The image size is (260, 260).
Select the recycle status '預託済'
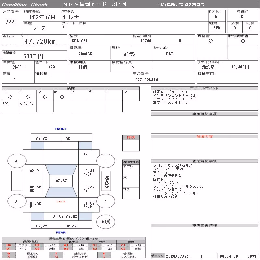coord(208,67)
